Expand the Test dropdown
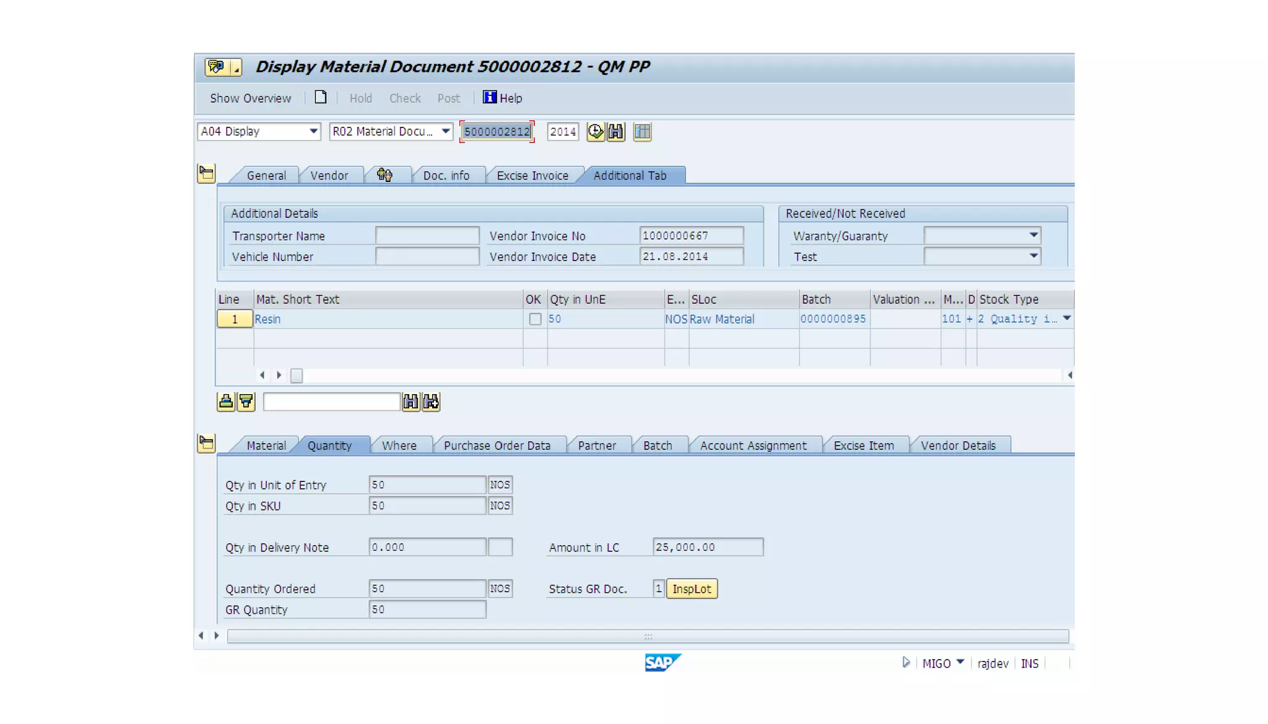 click(1033, 256)
